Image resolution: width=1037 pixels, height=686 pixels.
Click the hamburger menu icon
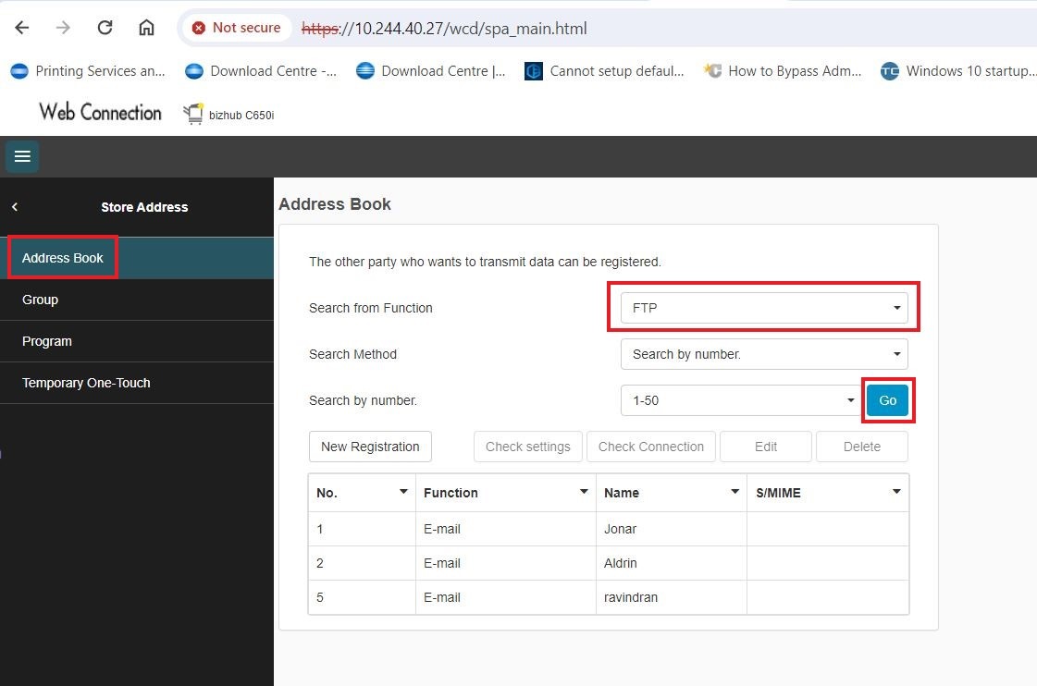tap(22, 157)
